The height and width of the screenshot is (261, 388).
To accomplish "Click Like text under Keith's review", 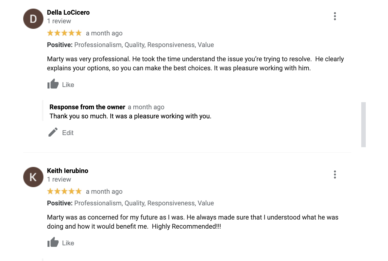I will click(68, 243).
